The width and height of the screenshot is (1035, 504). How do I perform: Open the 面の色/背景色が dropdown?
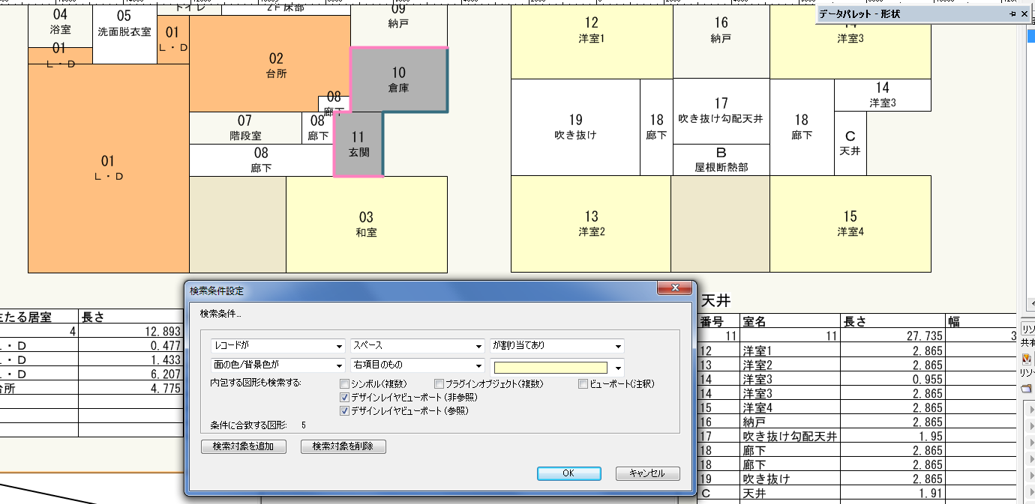point(277,366)
